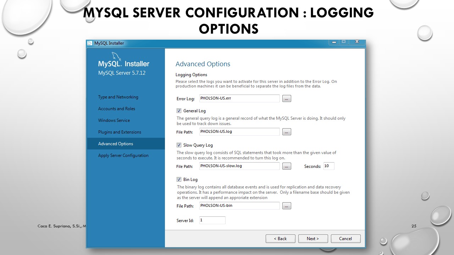This screenshot has height=255, width=454.
Task: Click the Slow Query Log label
Action: click(198, 145)
